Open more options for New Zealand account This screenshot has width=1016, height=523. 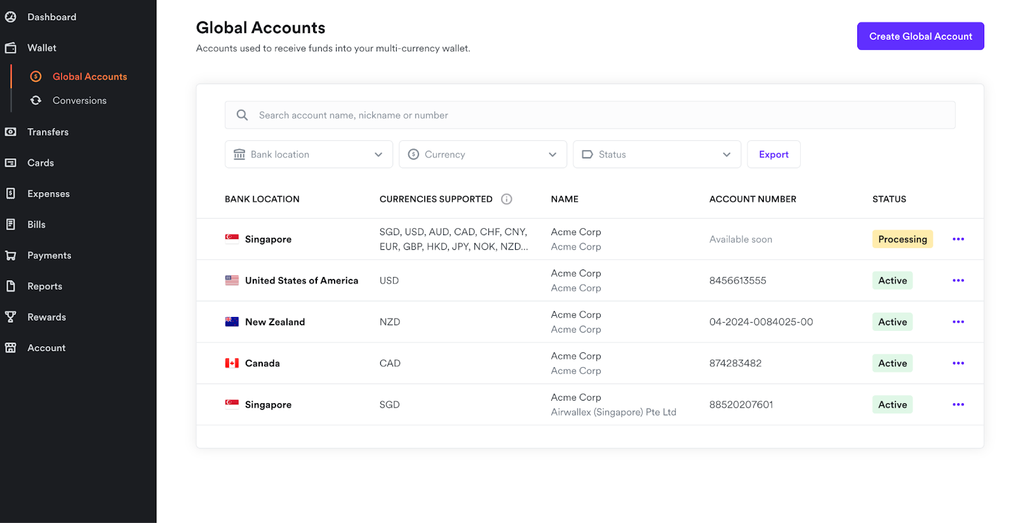pos(958,322)
